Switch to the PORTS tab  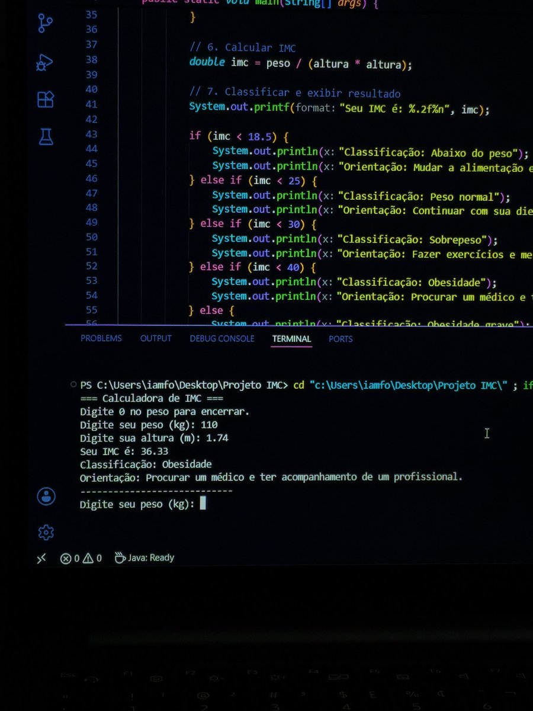341,339
